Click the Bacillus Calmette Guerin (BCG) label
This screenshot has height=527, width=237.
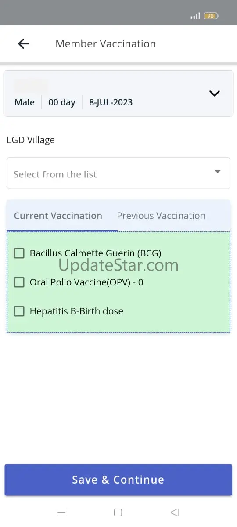pyautogui.click(x=96, y=253)
